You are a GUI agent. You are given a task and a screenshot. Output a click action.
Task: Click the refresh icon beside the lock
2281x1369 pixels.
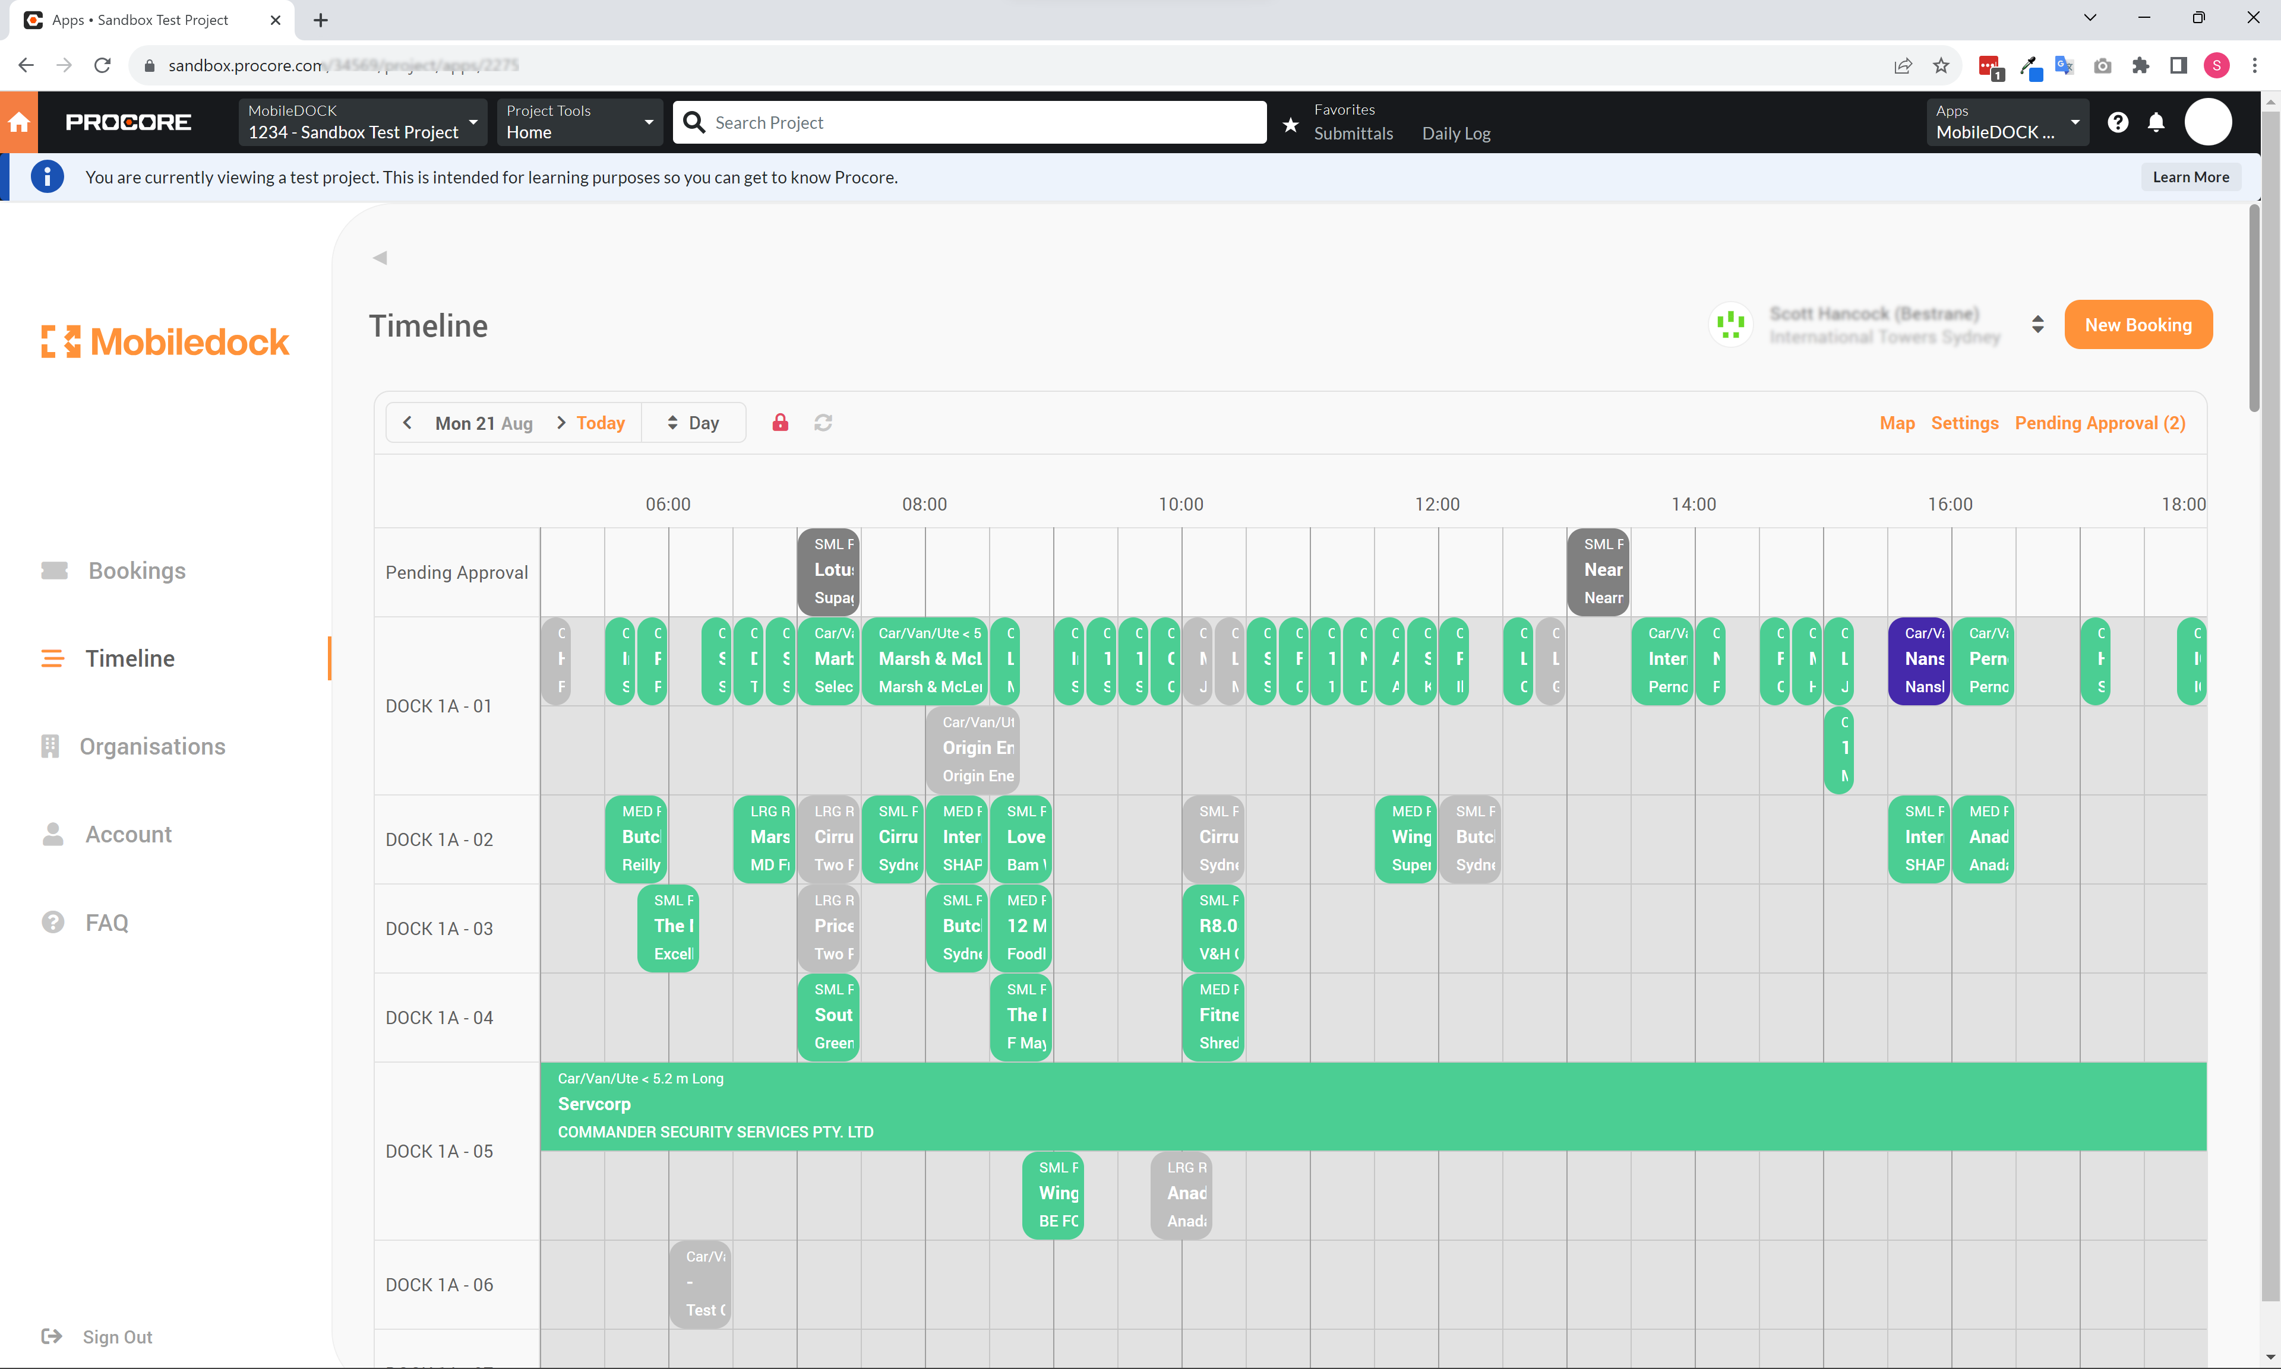823,423
